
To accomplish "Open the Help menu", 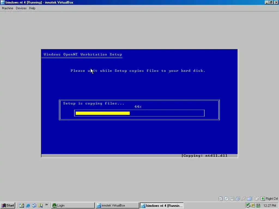I will tap(32, 8).
